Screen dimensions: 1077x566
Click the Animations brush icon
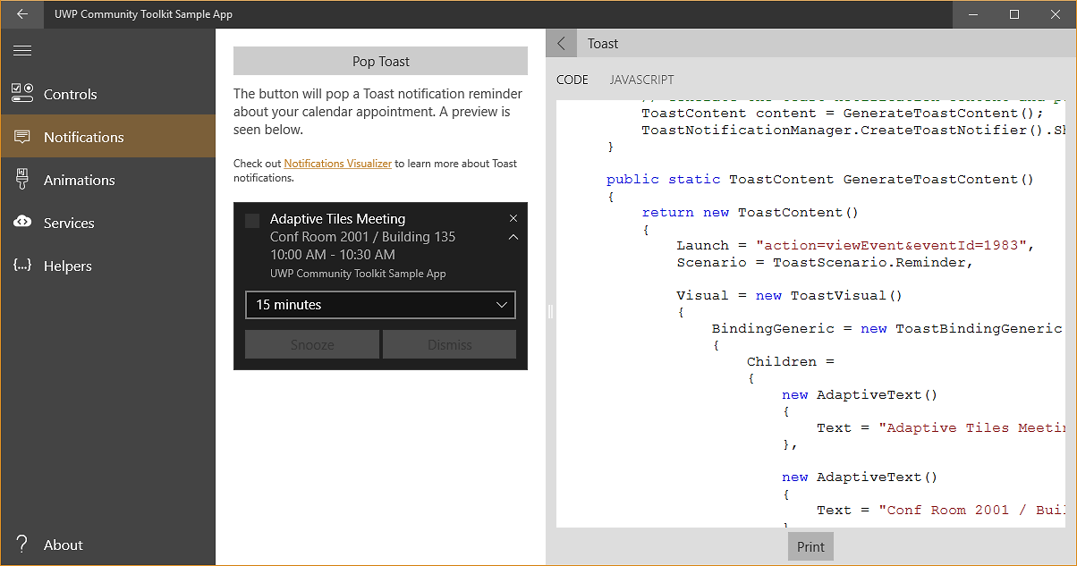tap(22, 180)
